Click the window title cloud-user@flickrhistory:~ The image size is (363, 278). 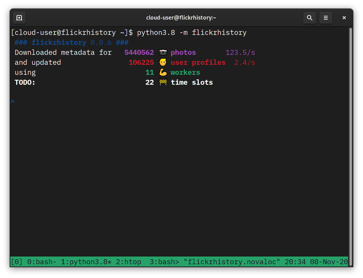[181, 18]
